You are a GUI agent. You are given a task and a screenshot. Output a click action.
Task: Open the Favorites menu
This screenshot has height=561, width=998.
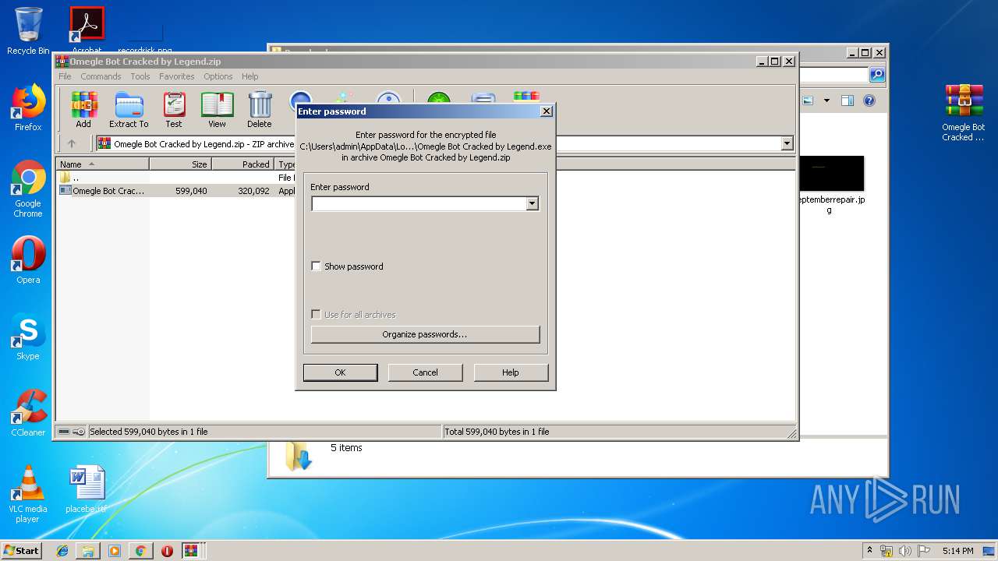pyautogui.click(x=177, y=76)
